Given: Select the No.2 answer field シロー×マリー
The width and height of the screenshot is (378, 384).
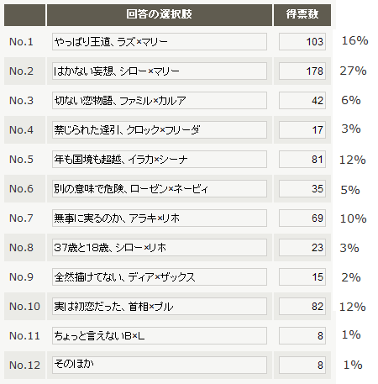Looking at the screenshot, I should (x=160, y=71).
